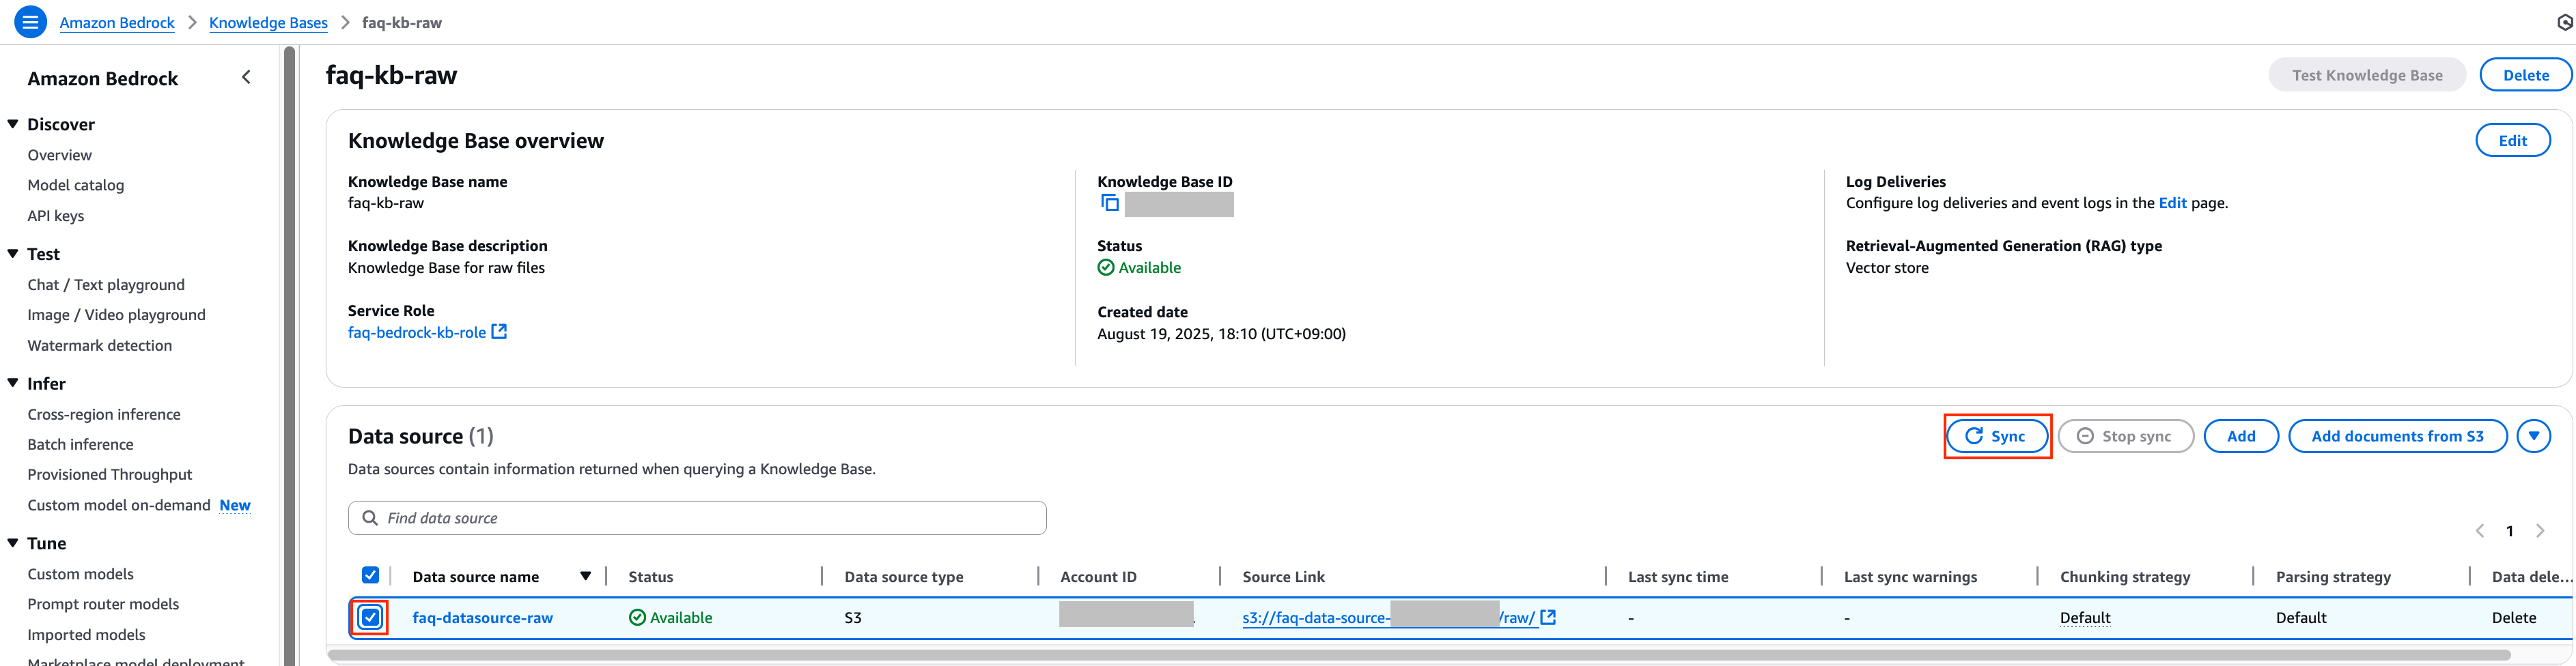Screen dimensions: 2576x666
Task: Open Custom models in sidebar
Action: pos(81,574)
